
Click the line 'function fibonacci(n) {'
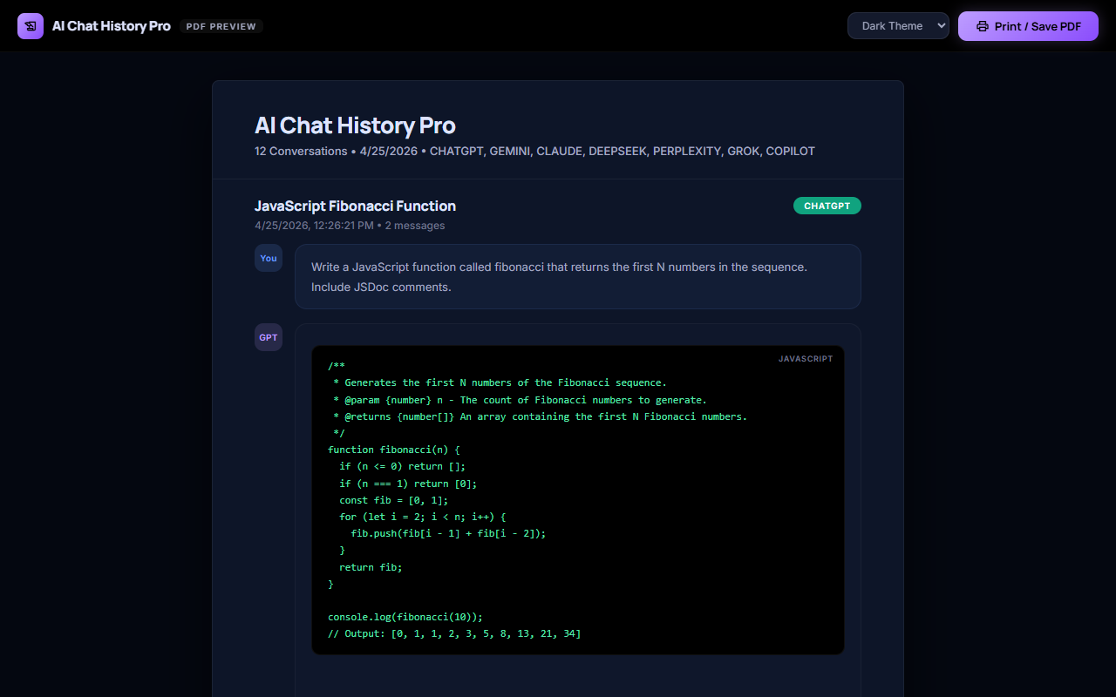(393, 450)
